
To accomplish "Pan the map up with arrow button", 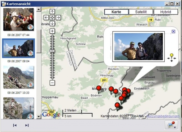I will 52,12.
